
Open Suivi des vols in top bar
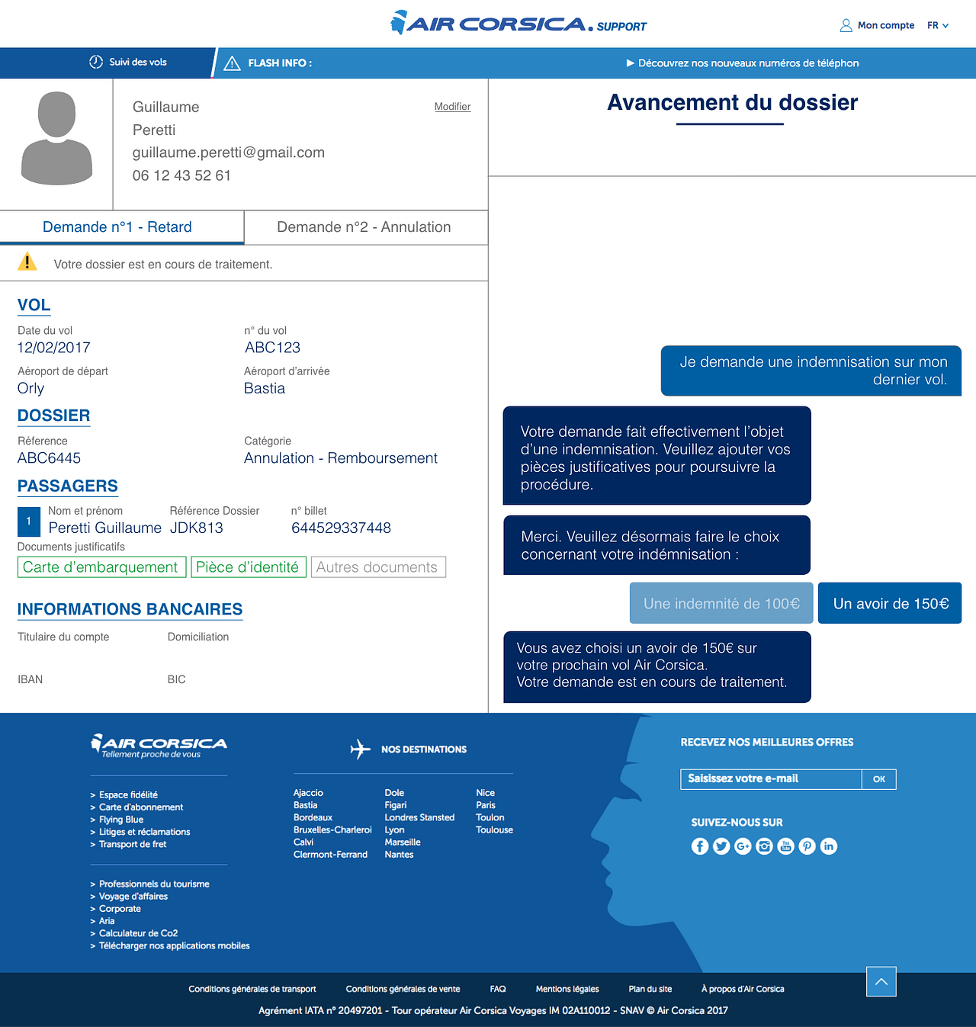128,63
